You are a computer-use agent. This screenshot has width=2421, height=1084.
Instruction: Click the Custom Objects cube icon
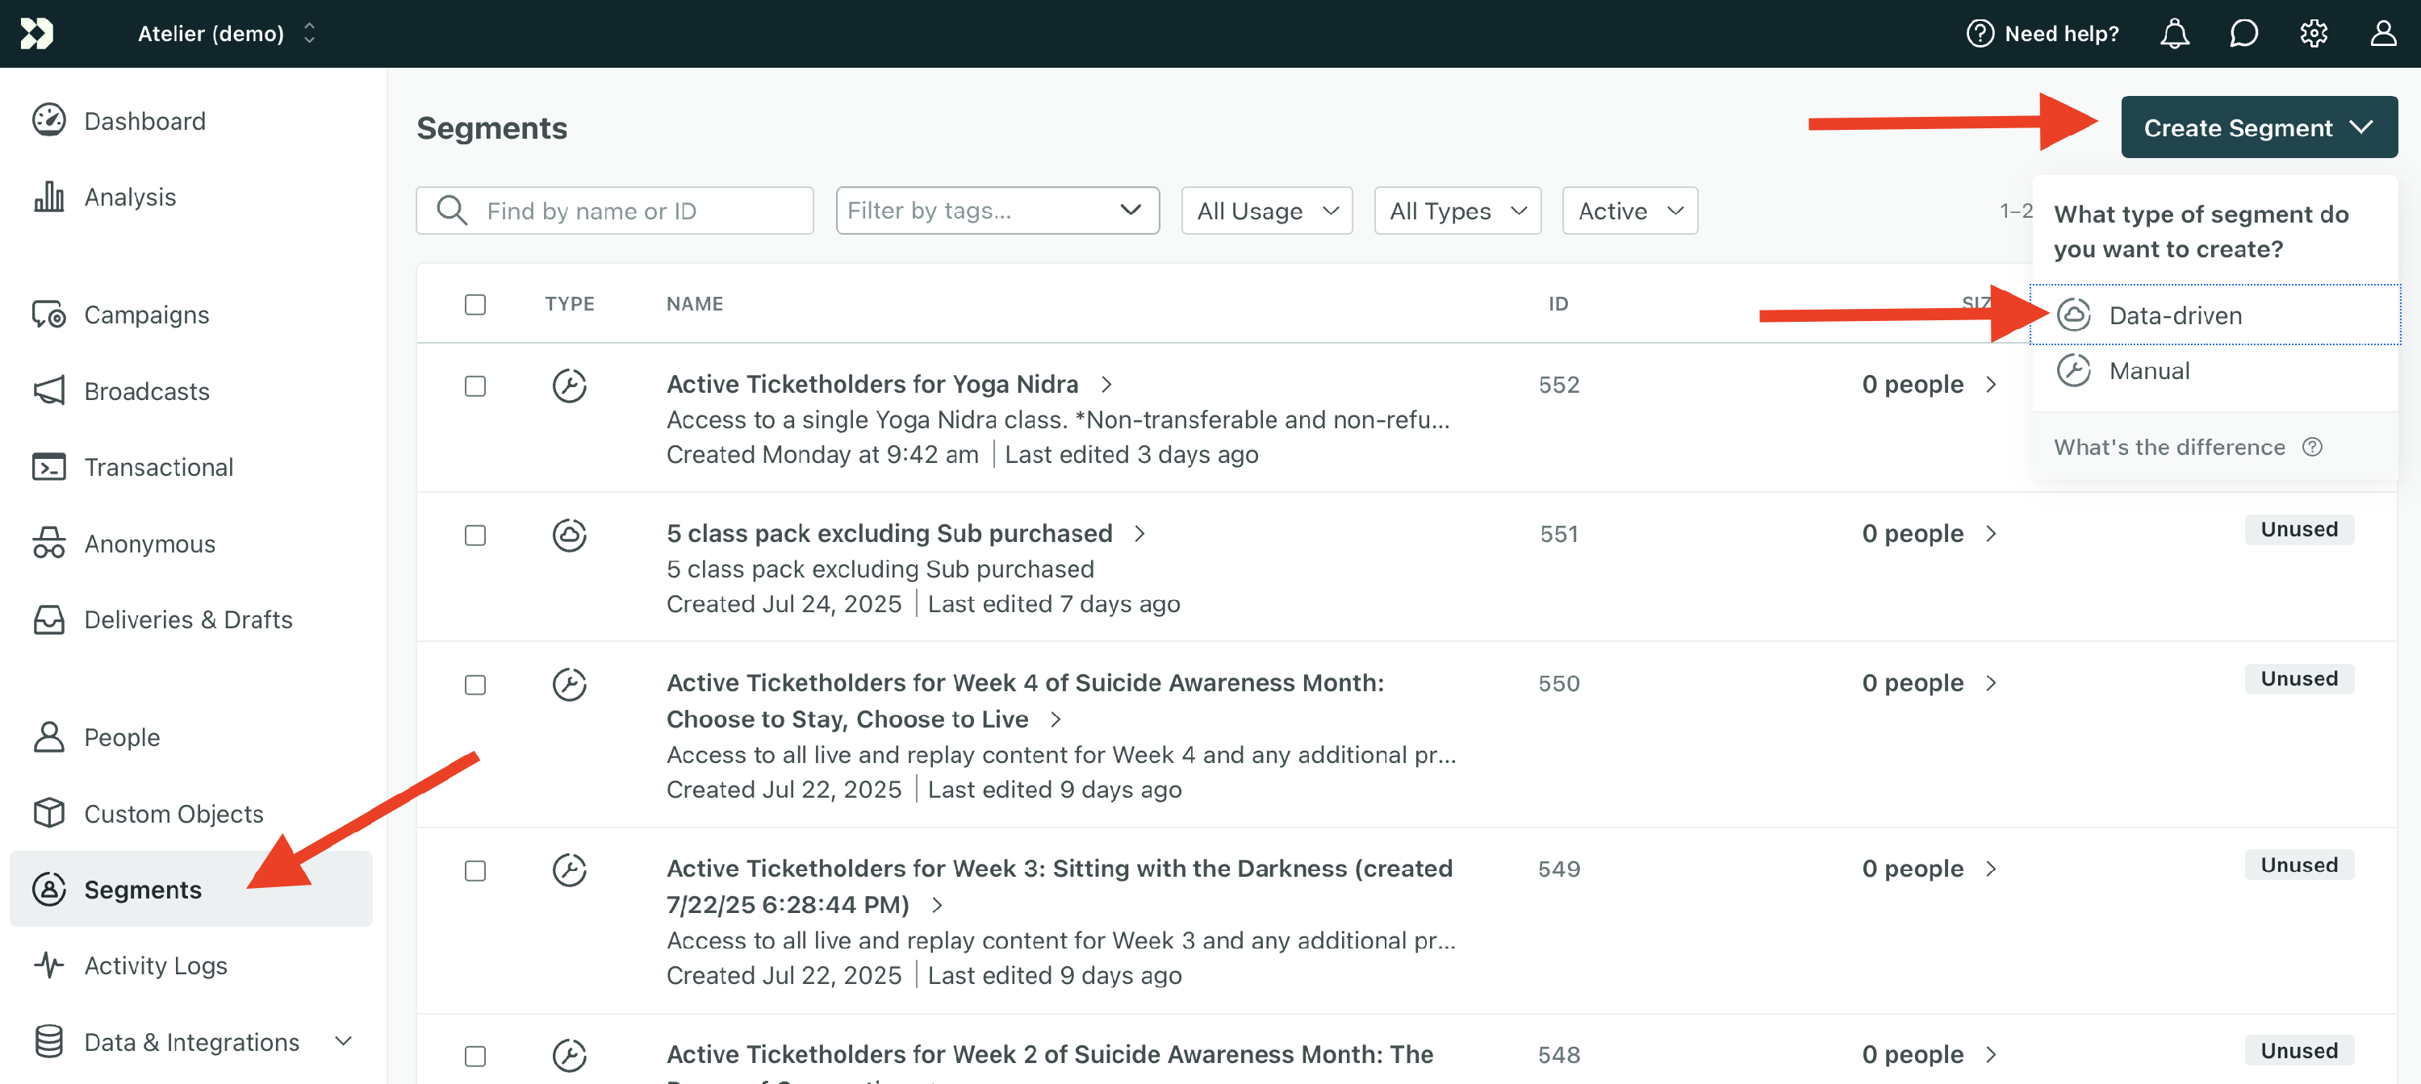click(49, 812)
